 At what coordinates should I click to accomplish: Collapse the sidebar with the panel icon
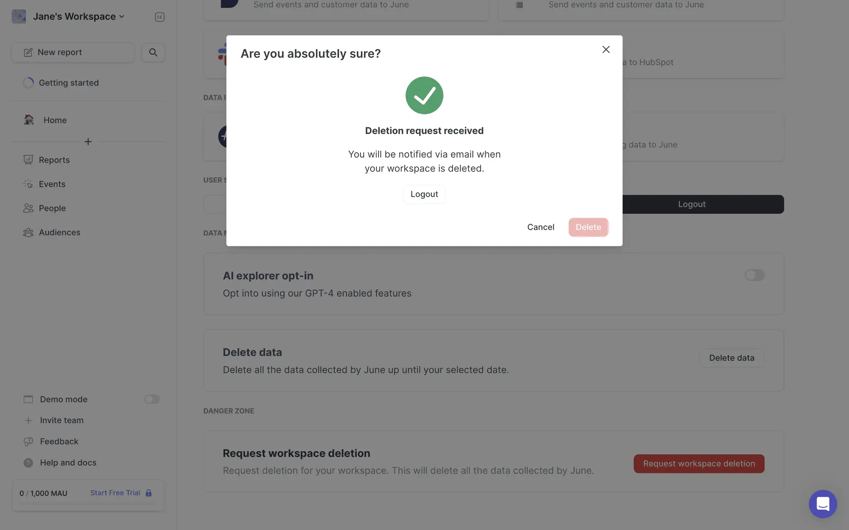160,17
